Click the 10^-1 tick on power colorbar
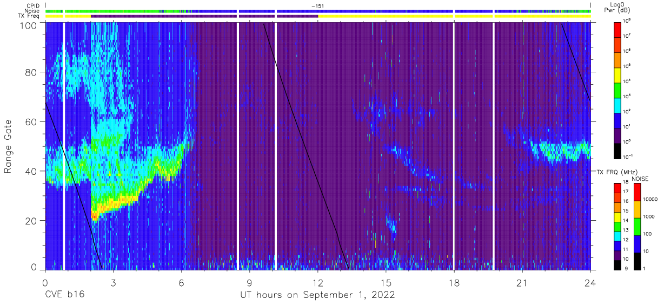 pos(628,157)
